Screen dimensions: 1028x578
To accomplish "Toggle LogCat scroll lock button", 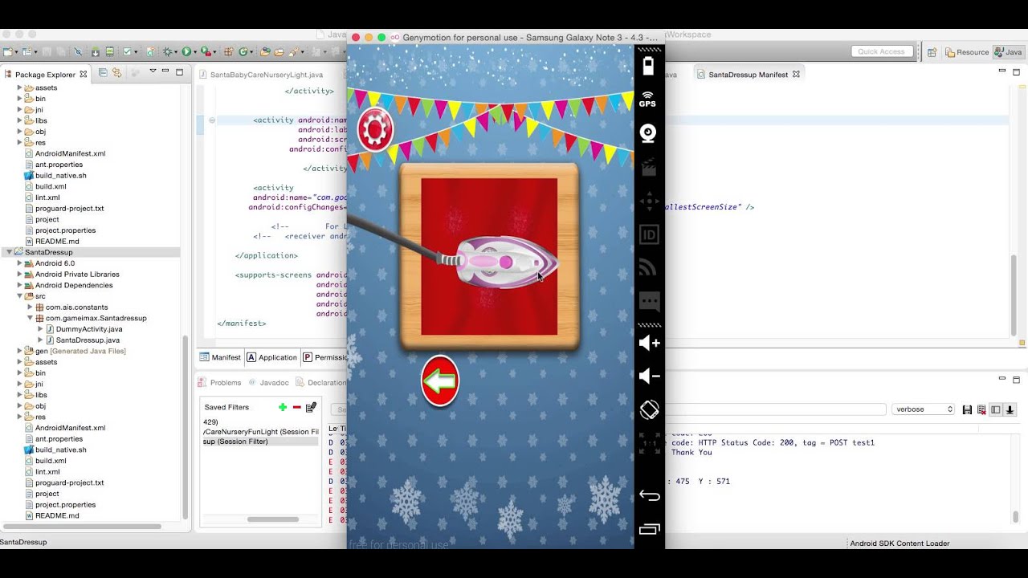I will pyautogui.click(x=1010, y=409).
